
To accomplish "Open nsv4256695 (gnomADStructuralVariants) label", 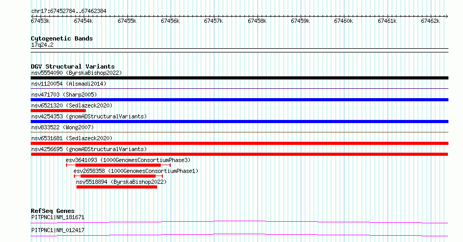I will [89, 149].
